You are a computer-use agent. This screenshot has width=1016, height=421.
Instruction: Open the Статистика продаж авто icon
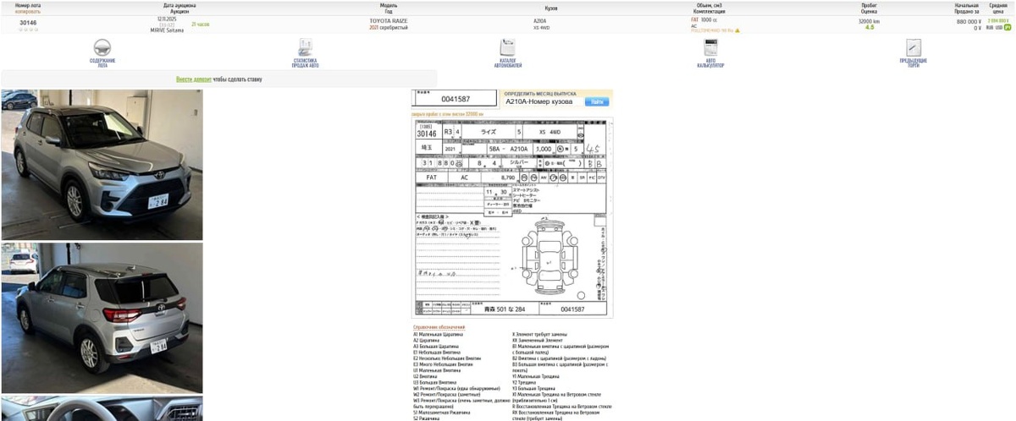(x=305, y=47)
